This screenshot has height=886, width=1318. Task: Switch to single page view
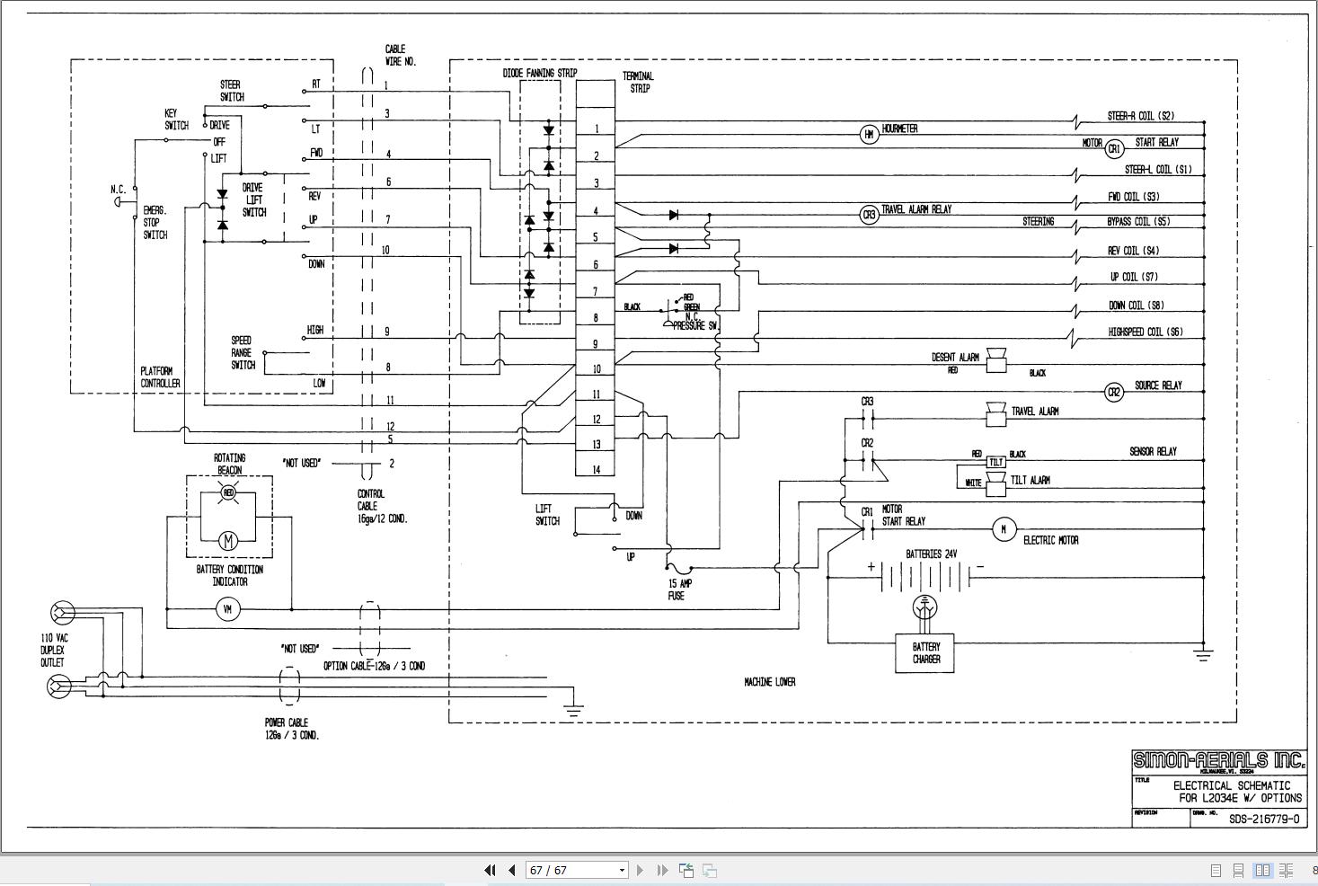point(1216,870)
